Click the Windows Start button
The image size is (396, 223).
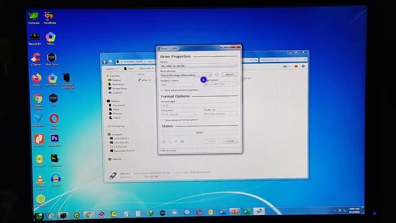pos(38,216)
